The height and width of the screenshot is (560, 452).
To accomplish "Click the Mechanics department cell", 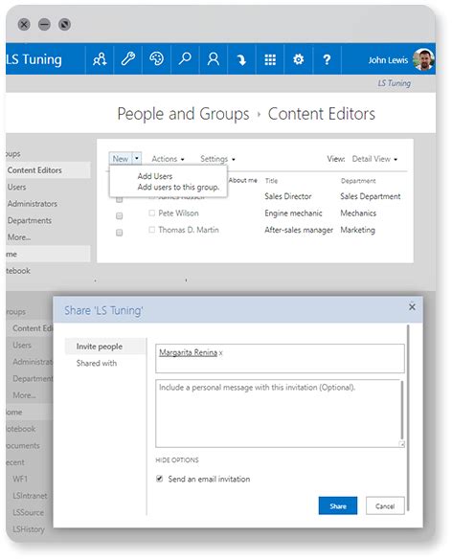I will click(x=358, y=213).
